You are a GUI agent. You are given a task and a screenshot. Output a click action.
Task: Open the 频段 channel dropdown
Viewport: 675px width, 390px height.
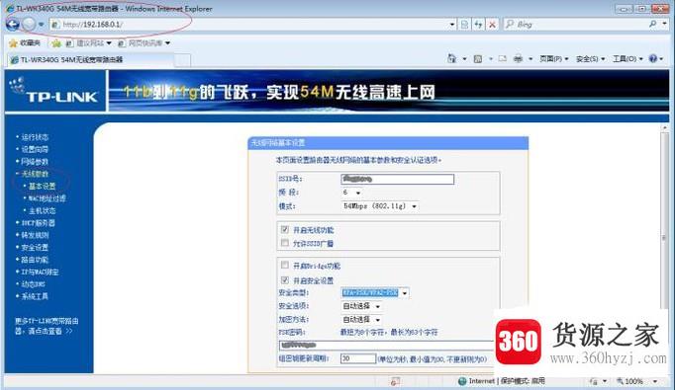[351, 193]
